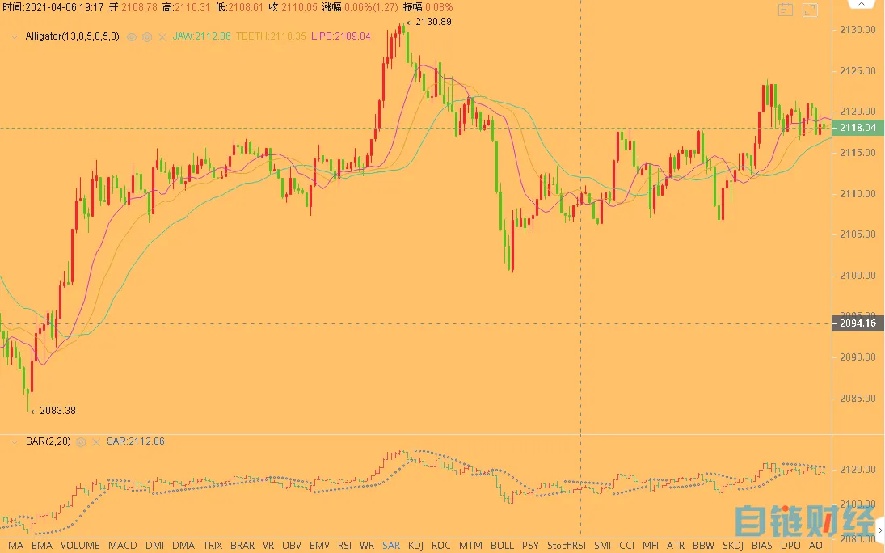Remove the Alligator indicator with X
885x553 pixels.
point(162,36)
